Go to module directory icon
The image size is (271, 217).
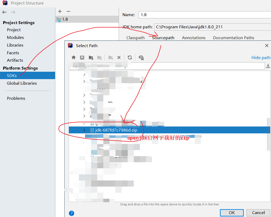coord(99,57)
